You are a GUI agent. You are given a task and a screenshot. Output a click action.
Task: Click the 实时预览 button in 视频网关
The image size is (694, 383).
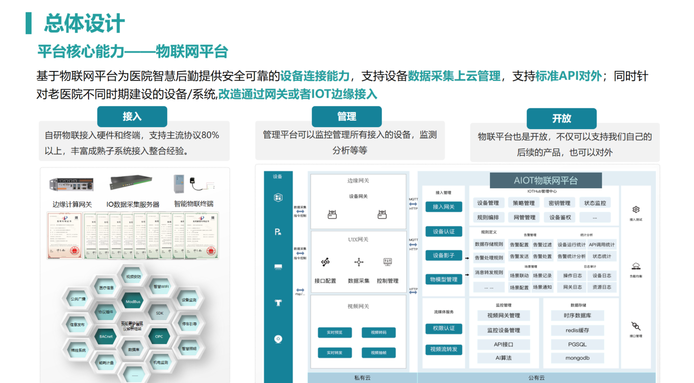point(334,333)
